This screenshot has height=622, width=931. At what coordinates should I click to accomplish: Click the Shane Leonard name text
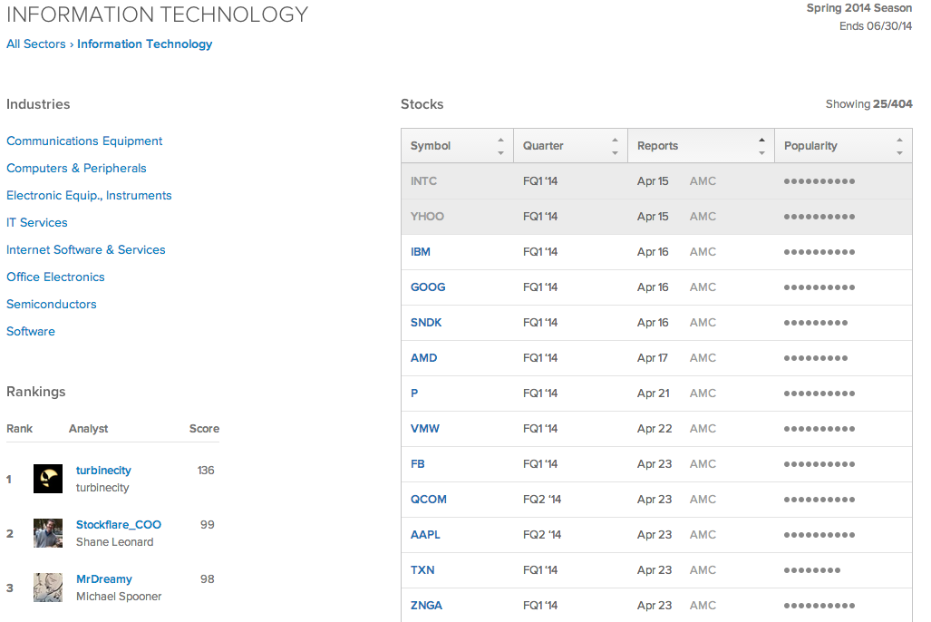(114, 542)
